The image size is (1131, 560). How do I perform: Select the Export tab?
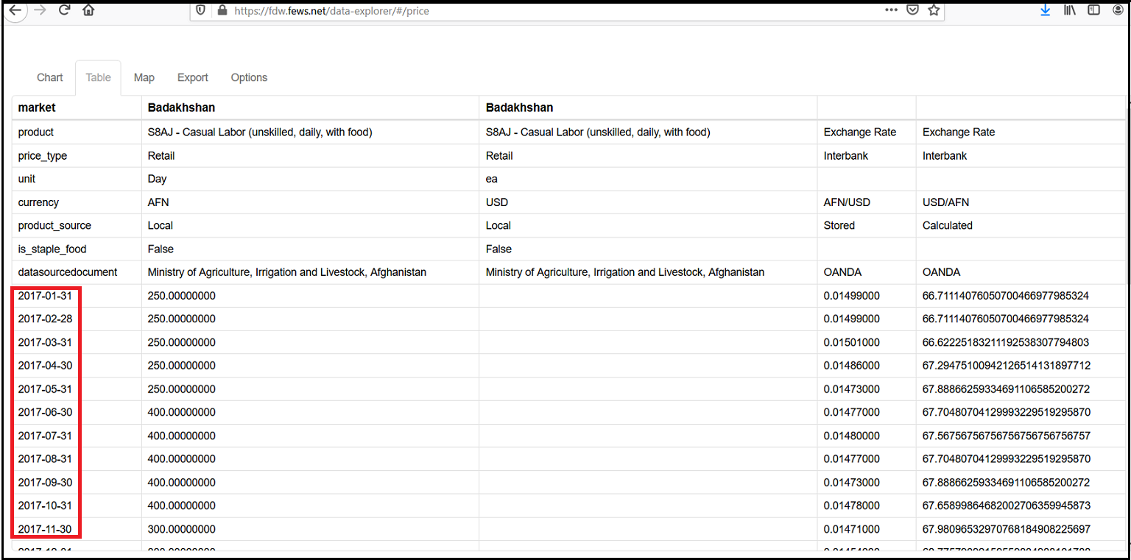193,77
